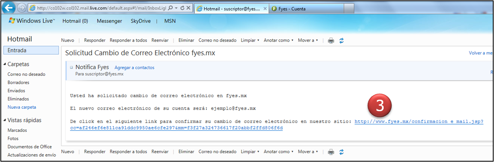This screenshot has width=494, height=162.
Task: Collapse message header toggle beside Notifica Fyes
Action: coord(71,67)
